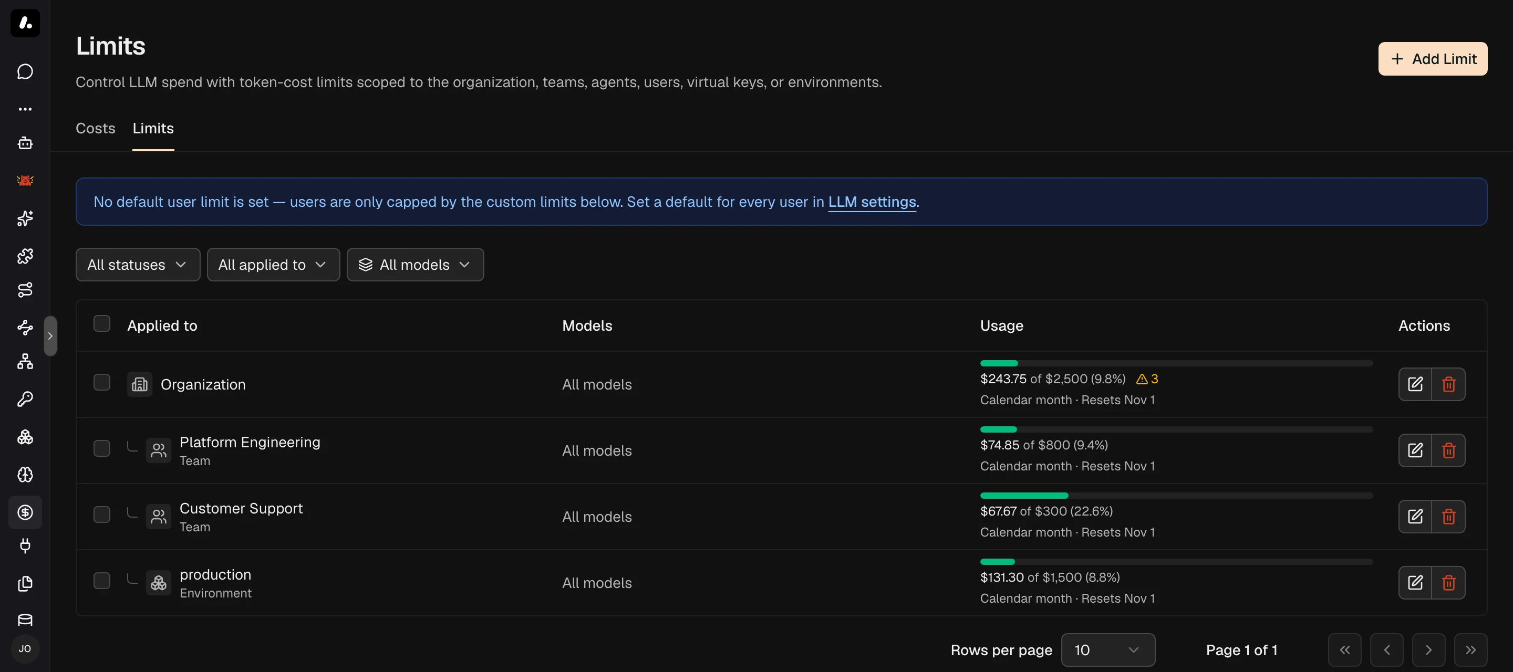Check the Organization row checkbox
1513x672 pixels.
point(101,383)
